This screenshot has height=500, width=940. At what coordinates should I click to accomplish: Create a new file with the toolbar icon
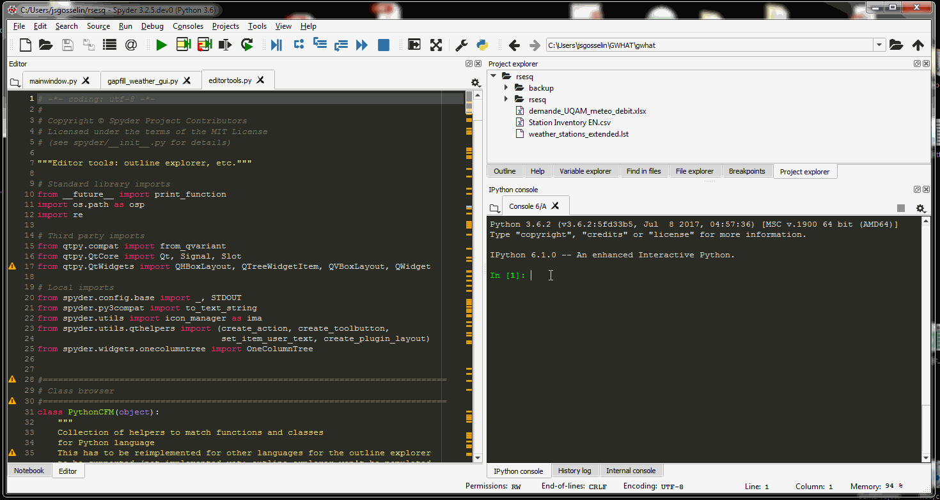[x=24, y=45]
